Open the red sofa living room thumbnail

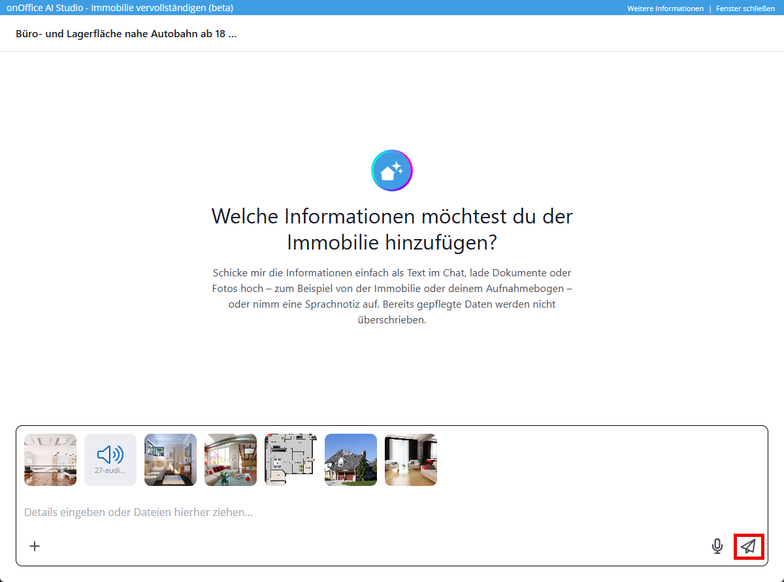231,460
